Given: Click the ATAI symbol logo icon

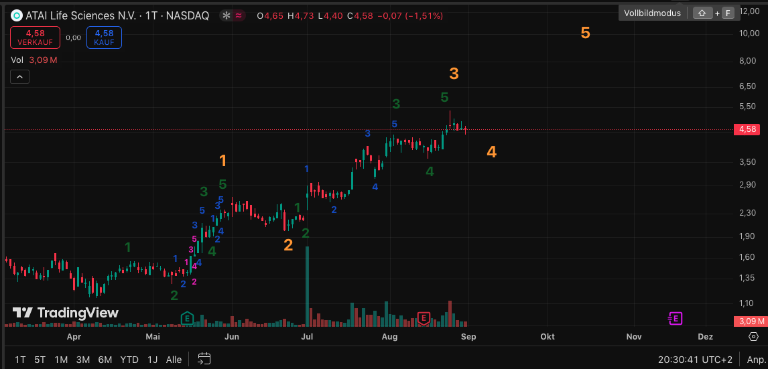Looking at the screenshot, I should click(x=17, y=15).
